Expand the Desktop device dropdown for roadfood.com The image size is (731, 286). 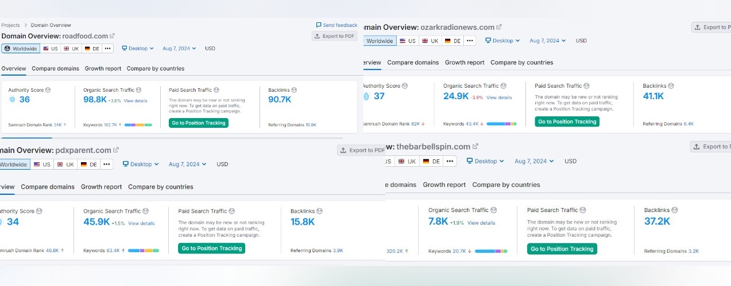138,49
